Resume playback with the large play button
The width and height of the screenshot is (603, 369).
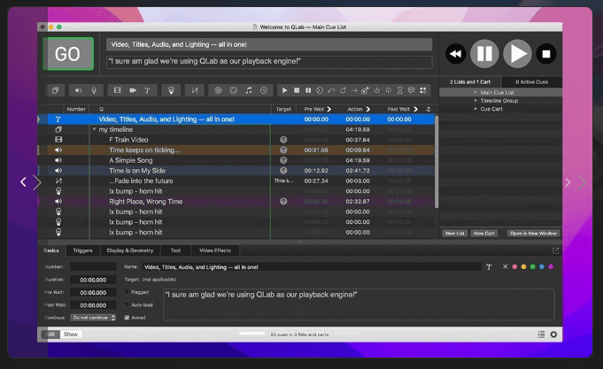tap(518, 54)
